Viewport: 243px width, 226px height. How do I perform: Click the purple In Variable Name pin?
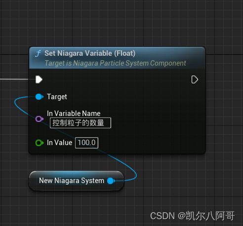pos(40,119)
